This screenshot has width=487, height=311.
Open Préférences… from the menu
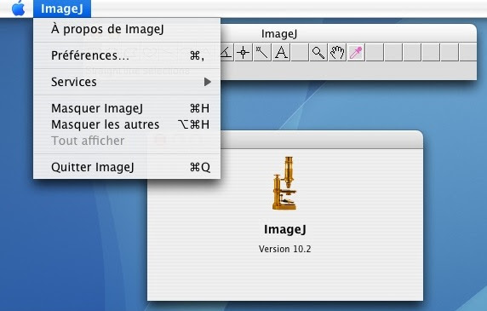pyautogui.click(x=127, y=55)
